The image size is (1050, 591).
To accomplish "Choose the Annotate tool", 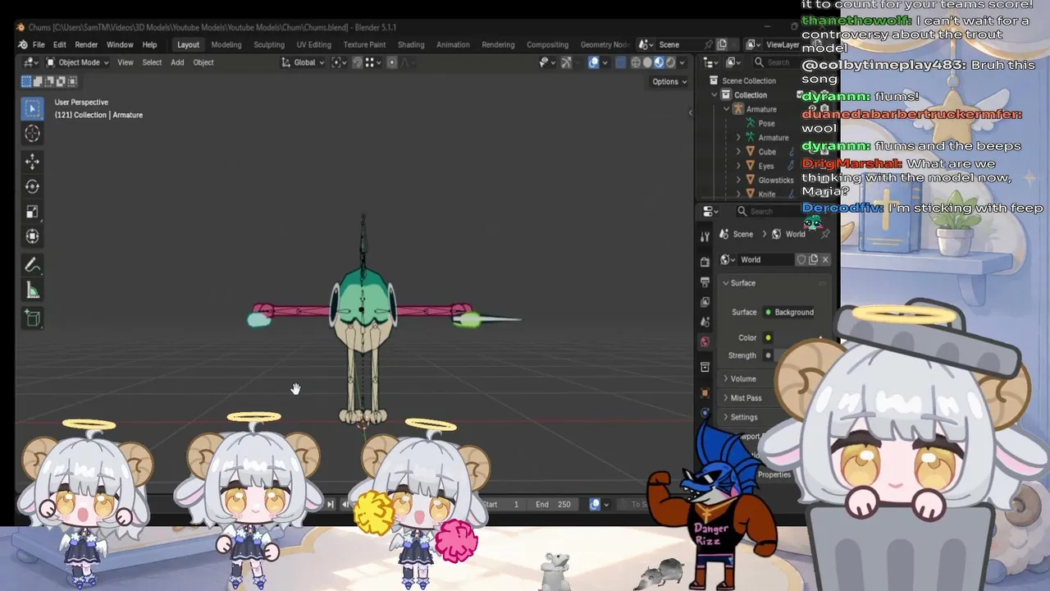I will pyautogui.click(x=33, y=265).
